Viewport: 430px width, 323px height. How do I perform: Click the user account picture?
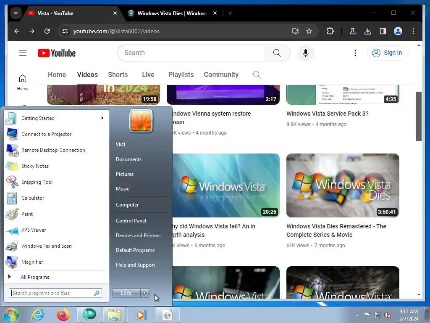[141, 121]
